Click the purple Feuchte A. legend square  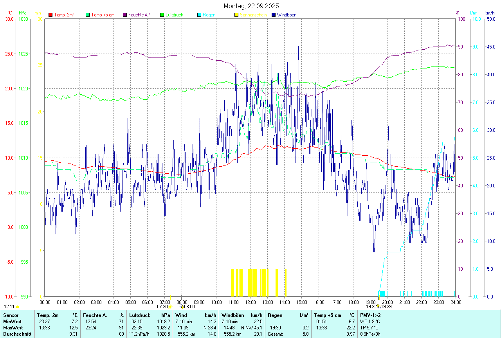[125, 15]
